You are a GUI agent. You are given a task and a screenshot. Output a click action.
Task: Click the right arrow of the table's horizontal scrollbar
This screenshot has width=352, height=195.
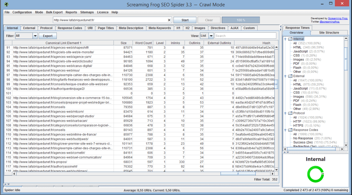point(272,174)
